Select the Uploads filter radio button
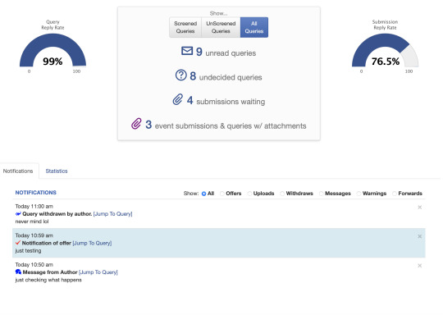The width and height of the screenshot is (443, 315). [x=249, y=194]
